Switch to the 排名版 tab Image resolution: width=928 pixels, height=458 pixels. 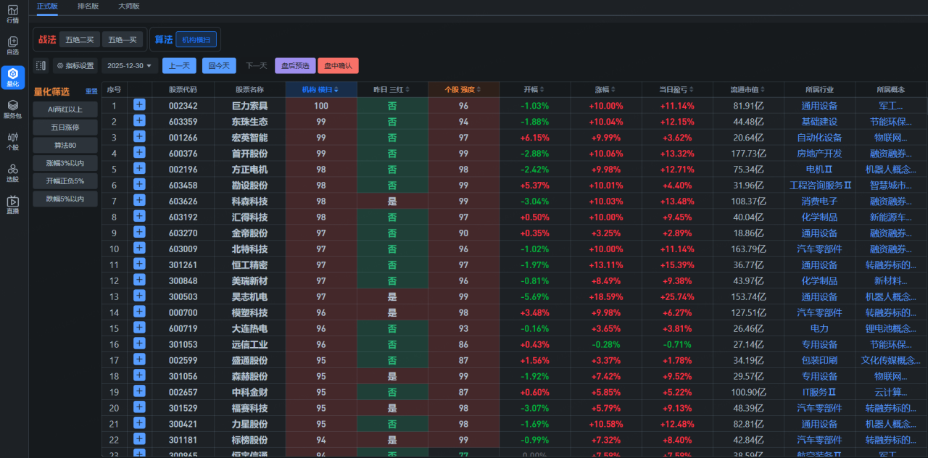[88, 6]
